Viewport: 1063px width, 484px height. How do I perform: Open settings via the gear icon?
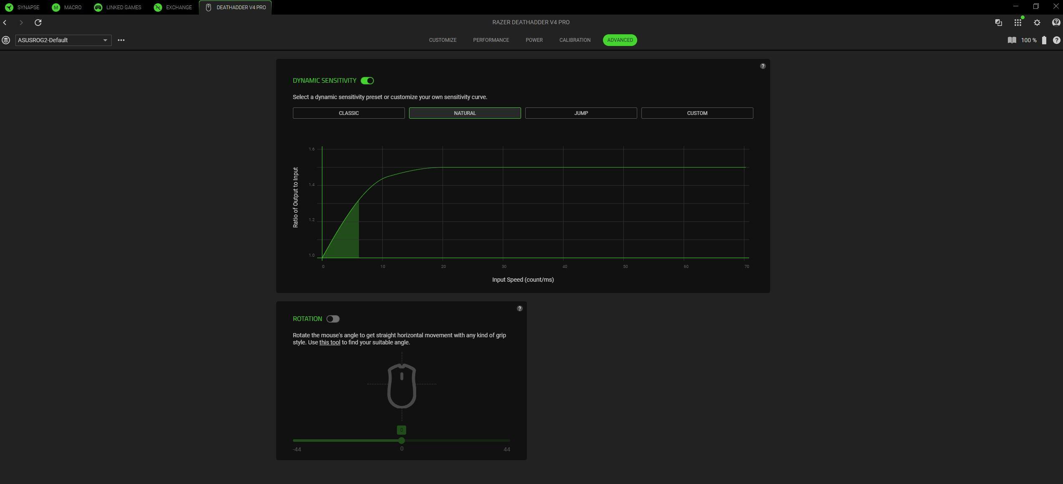(1037, 23)
